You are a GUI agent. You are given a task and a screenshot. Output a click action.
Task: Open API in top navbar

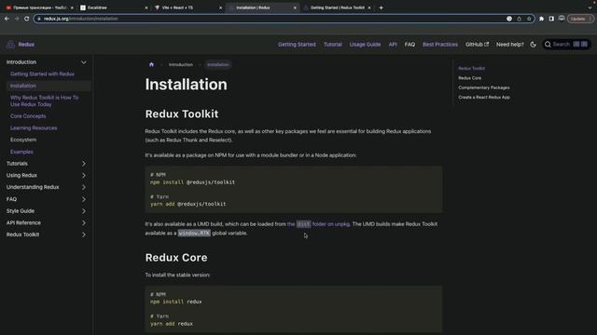pos(393,45)
